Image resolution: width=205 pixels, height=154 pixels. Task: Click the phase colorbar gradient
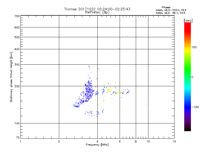coord(188,77)
